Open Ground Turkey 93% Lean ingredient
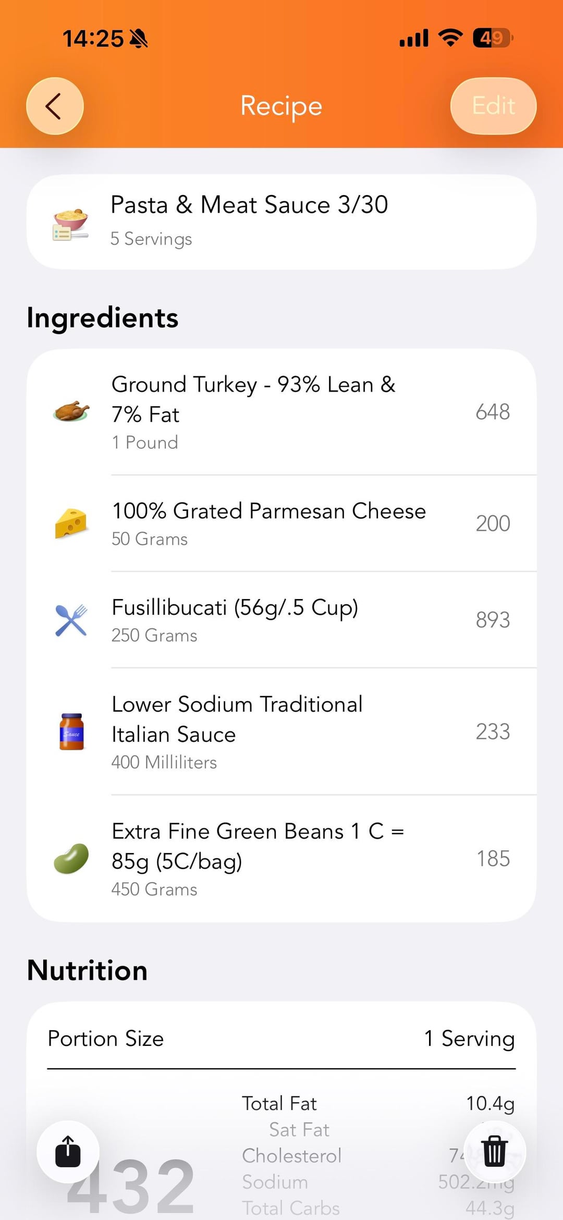Screen dimensions: 563x1220 [x=253, y=399]
